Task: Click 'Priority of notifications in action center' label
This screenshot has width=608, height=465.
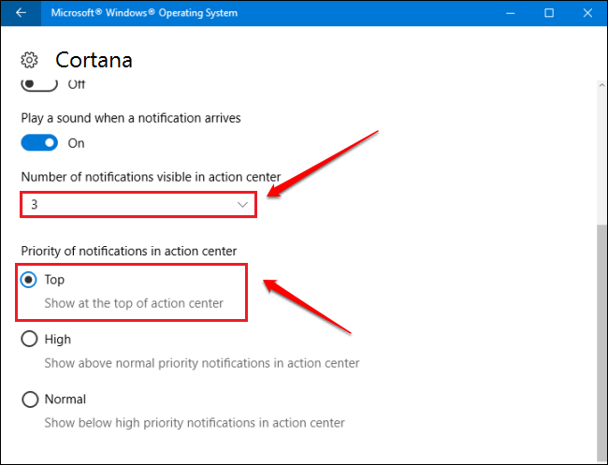Action: point(129,251)
